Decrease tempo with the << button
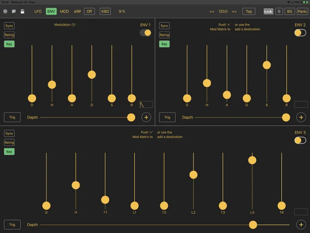Image resolution: width=310 pixels, height=233 pixels. pyautogui.click(x=212, y=11)
